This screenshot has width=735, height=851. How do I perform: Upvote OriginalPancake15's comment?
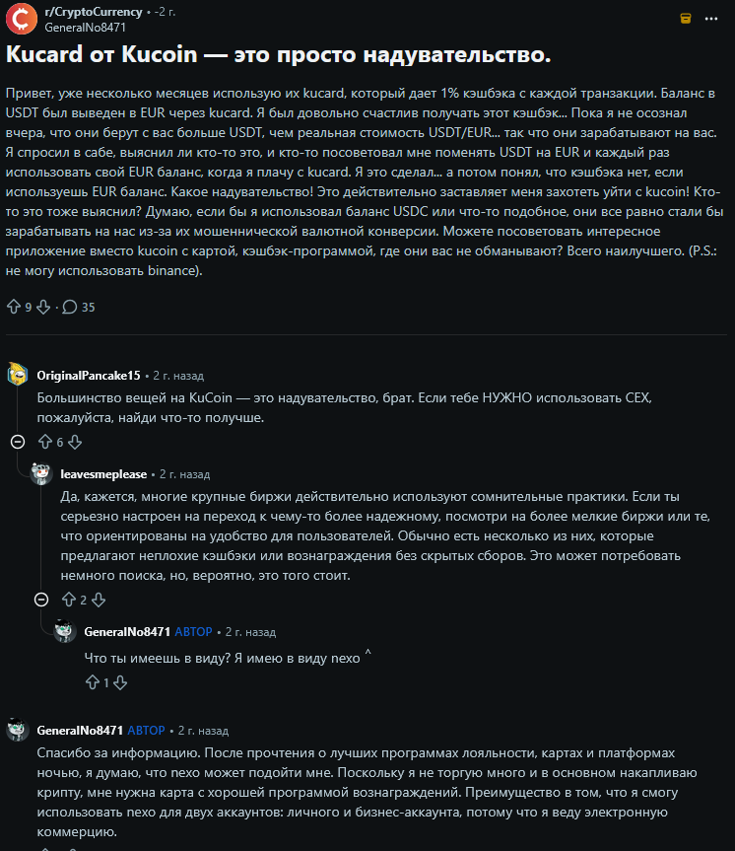(x=44, y=442)
